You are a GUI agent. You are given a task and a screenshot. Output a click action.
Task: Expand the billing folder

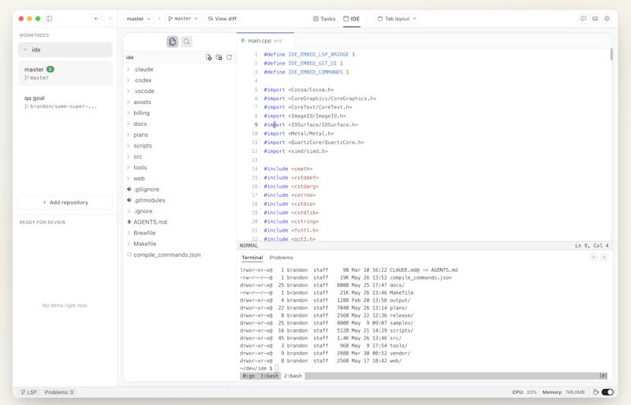[129, 113]
